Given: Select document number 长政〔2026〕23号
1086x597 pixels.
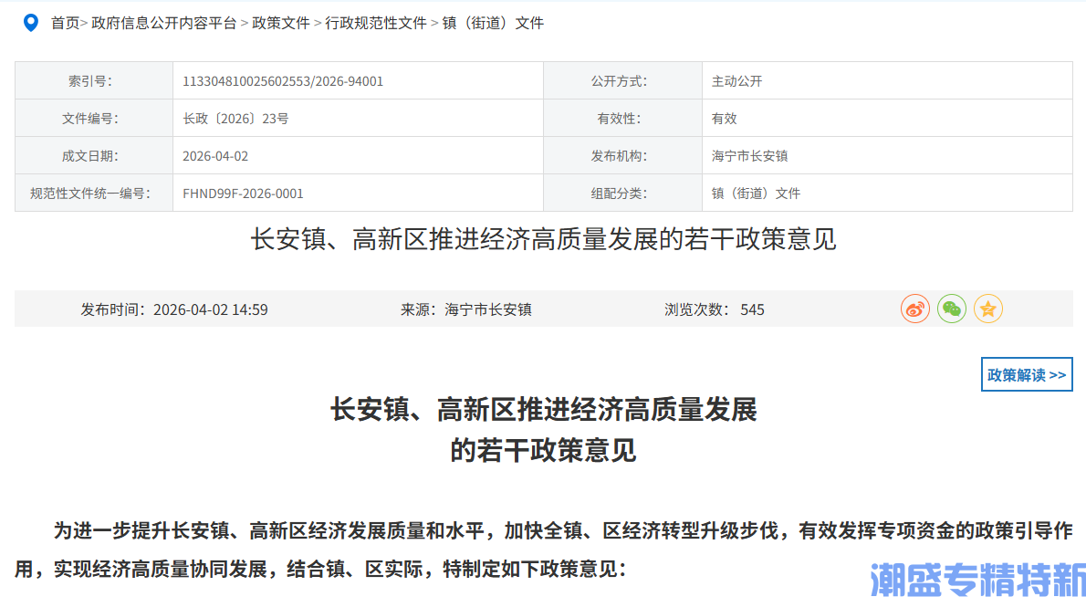Looking at the screenshot, I should tap(235, 119).
